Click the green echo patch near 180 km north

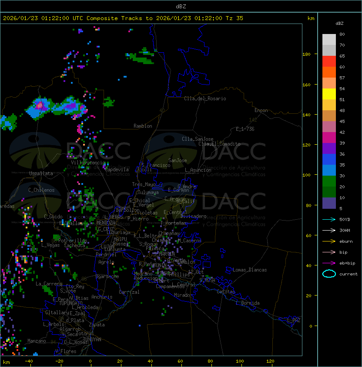pos(140,56)
